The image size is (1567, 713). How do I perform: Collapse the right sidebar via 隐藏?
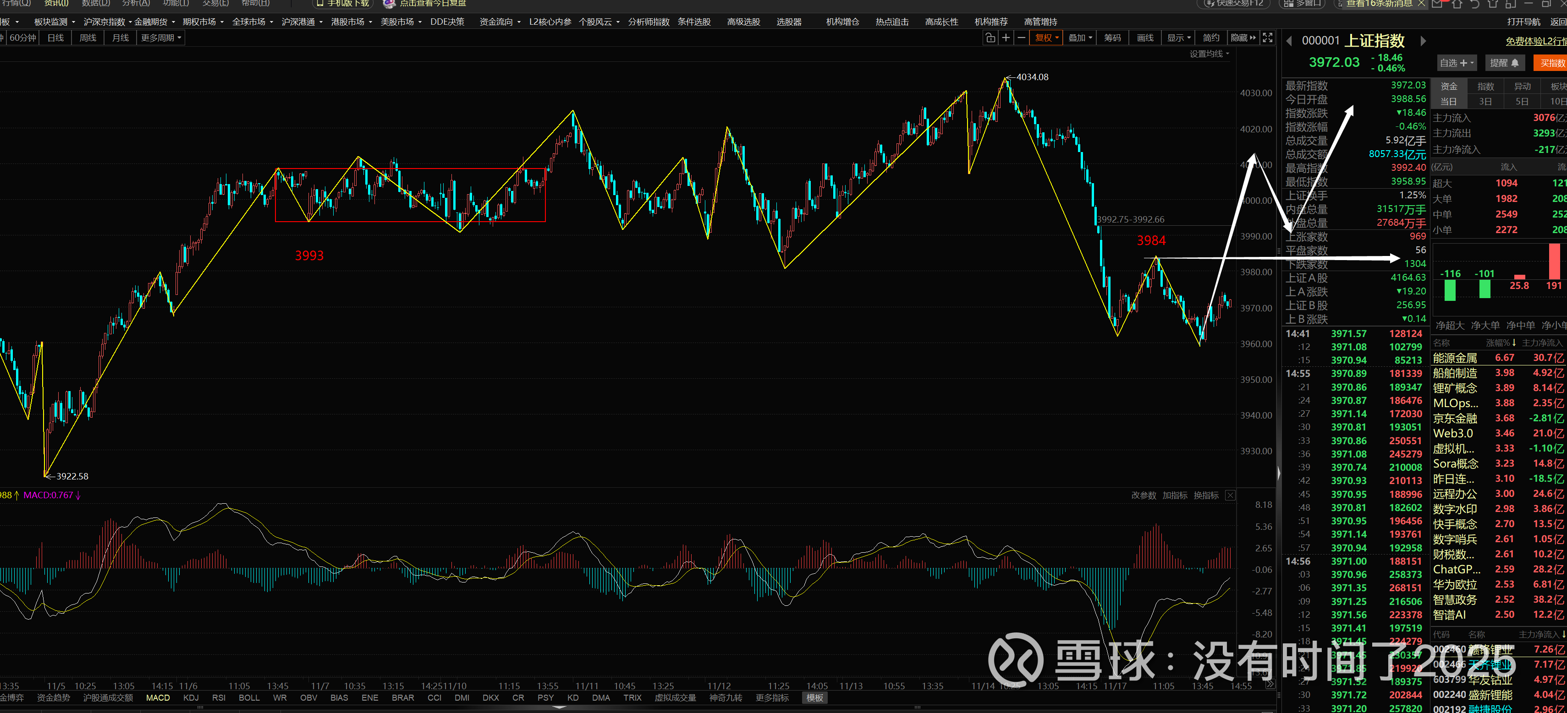point(1243,38)
